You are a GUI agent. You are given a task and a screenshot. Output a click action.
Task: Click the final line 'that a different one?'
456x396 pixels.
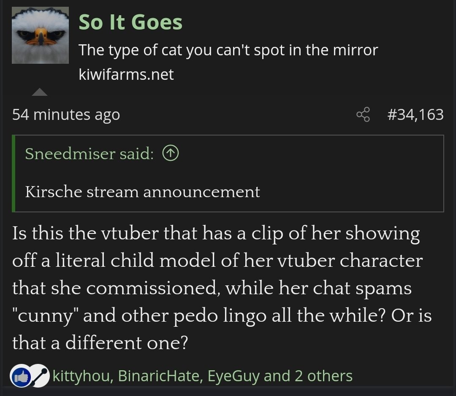click(100, 343)
